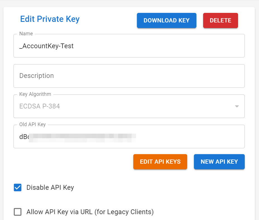Generate a New API Key
This screenshot has height=220, width=259.
click(219, 162)
